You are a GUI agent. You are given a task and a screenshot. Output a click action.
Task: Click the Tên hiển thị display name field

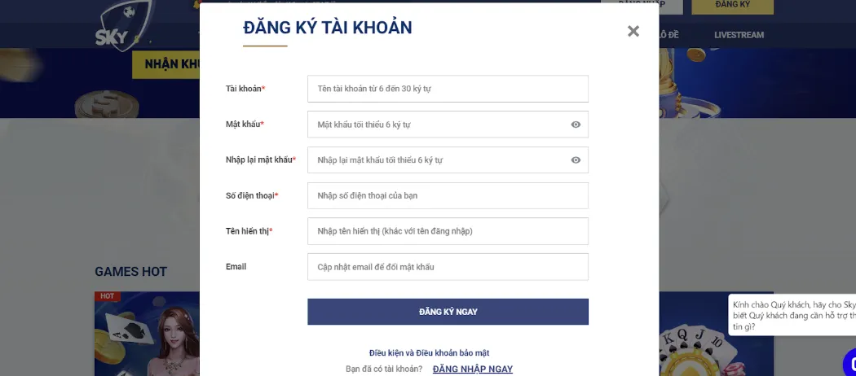pos(448,231)
